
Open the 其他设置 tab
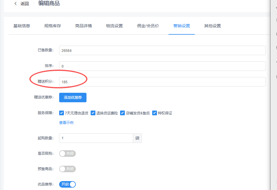tap(212, 26)
